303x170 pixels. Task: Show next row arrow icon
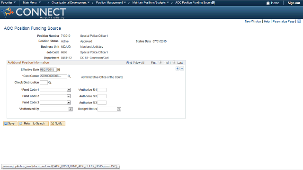pyautogui.click(x=174, y=62)
